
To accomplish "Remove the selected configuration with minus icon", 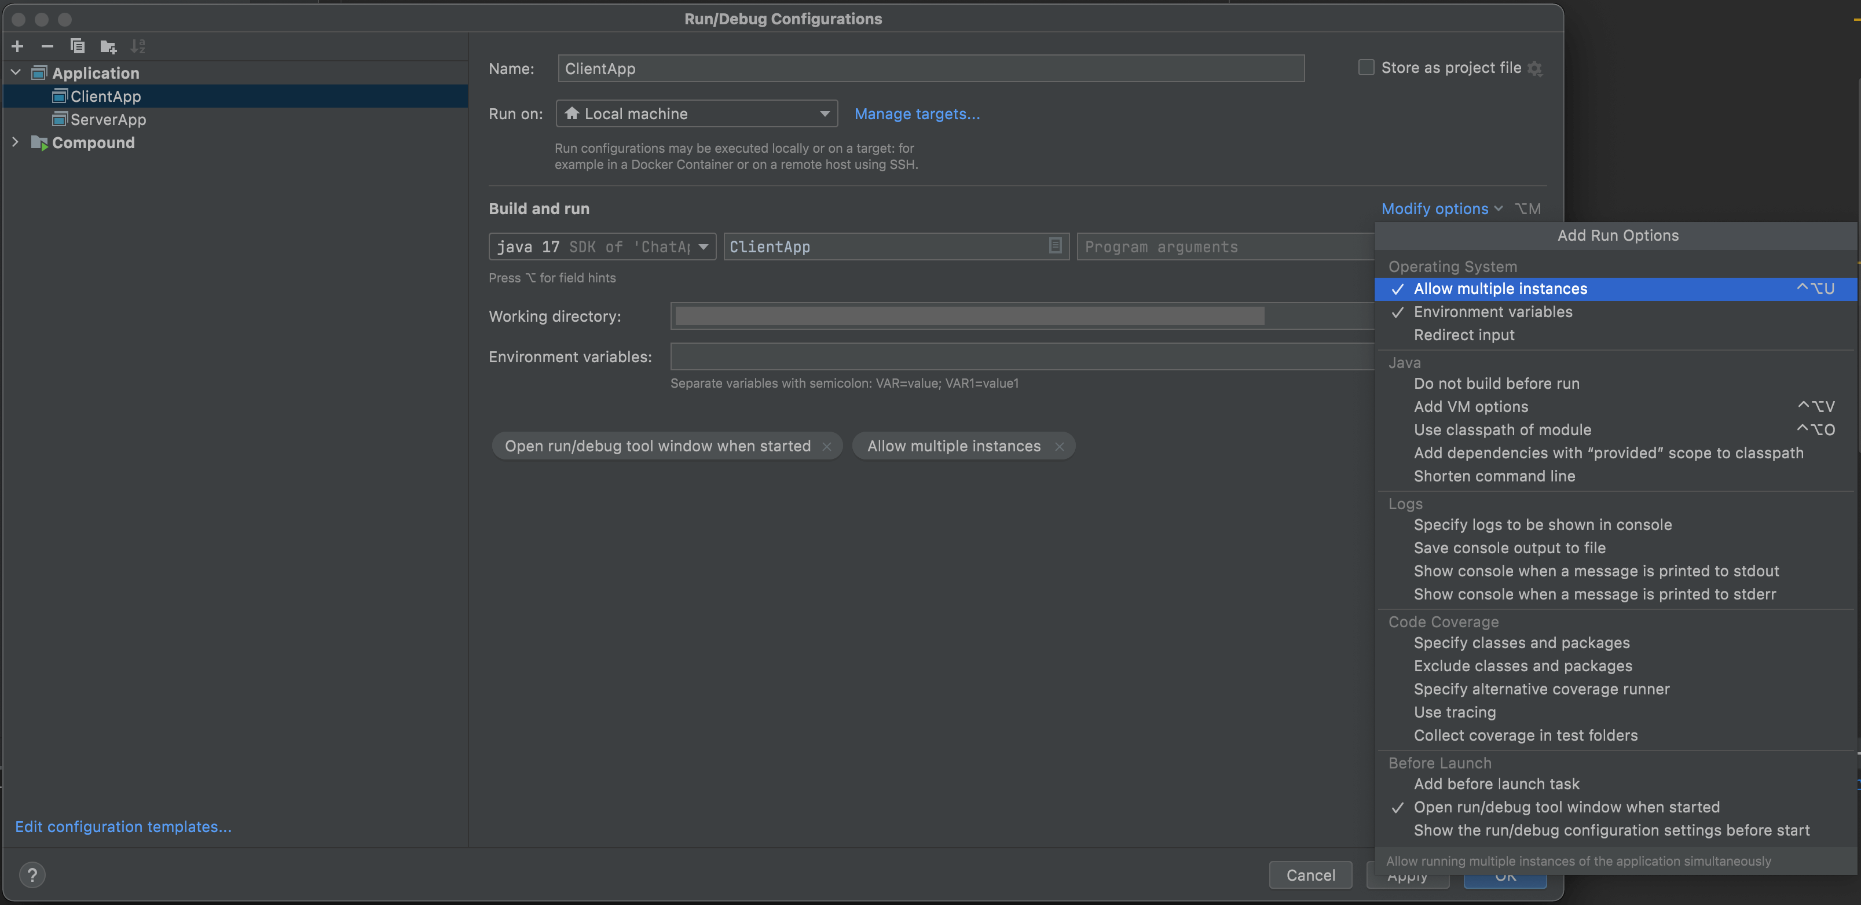I will click(x=47, y=47).
